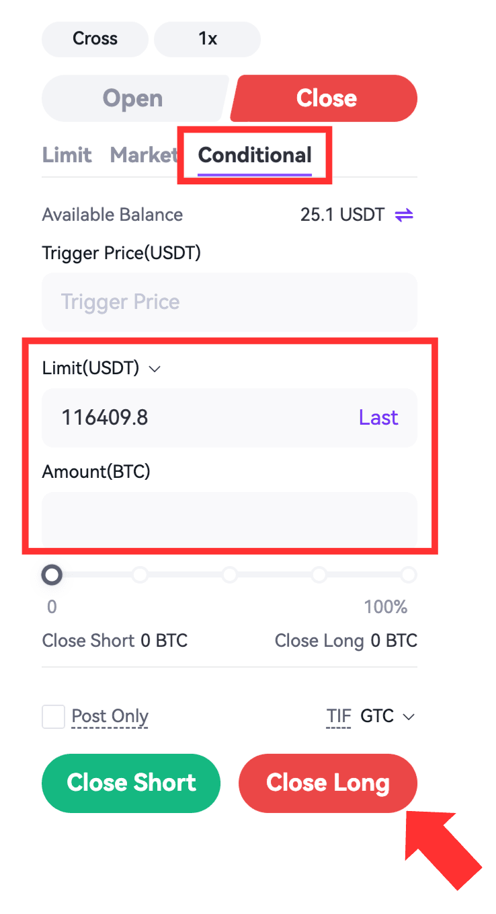Open the 1x leverage selector
The height and width of the screenshot is (914, 496).
click(207, 39)
